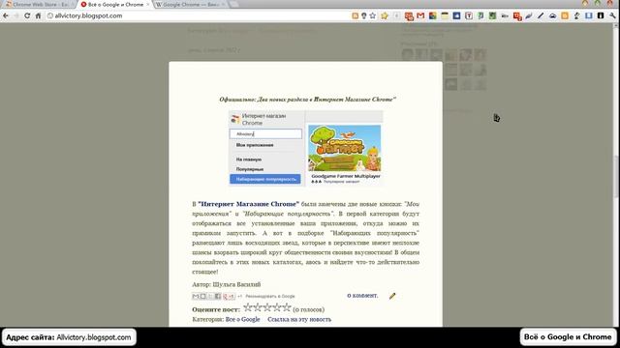Reload the page with the refresh icon
The height and width of the screenshot is (348, 620).
[27, 15]
